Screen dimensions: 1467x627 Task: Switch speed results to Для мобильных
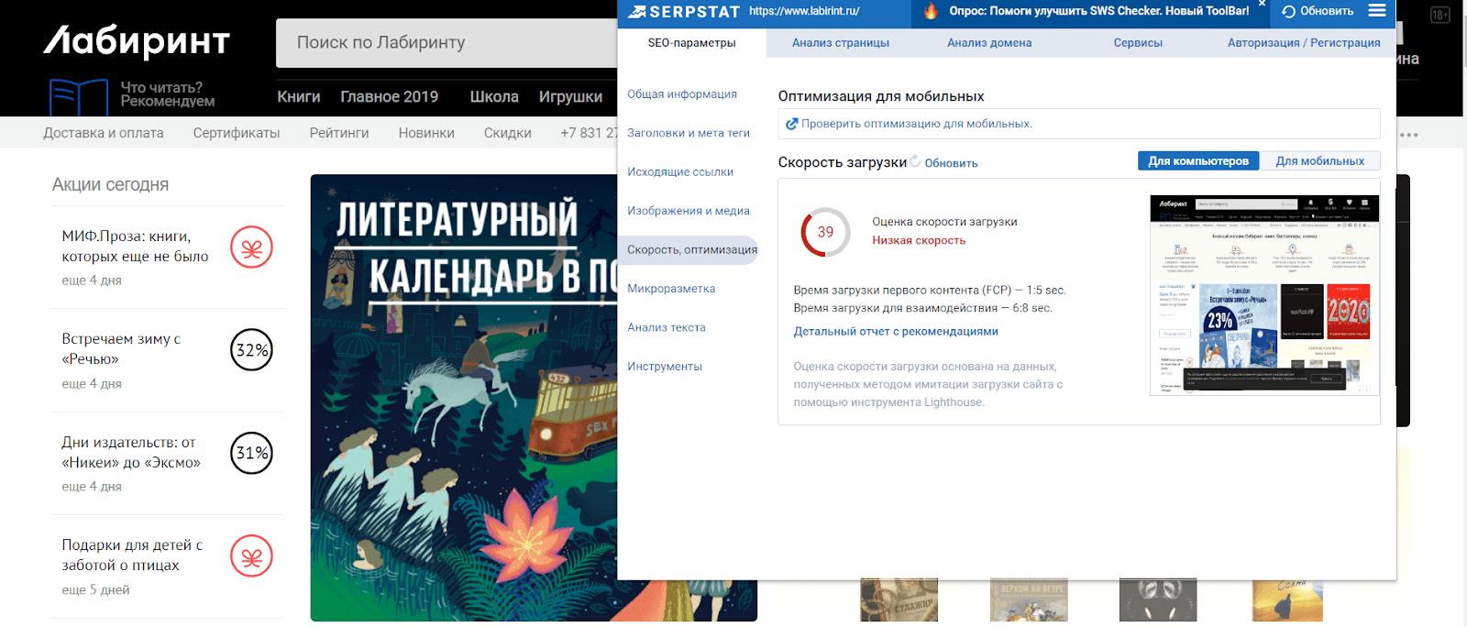tap(1320, 160)
